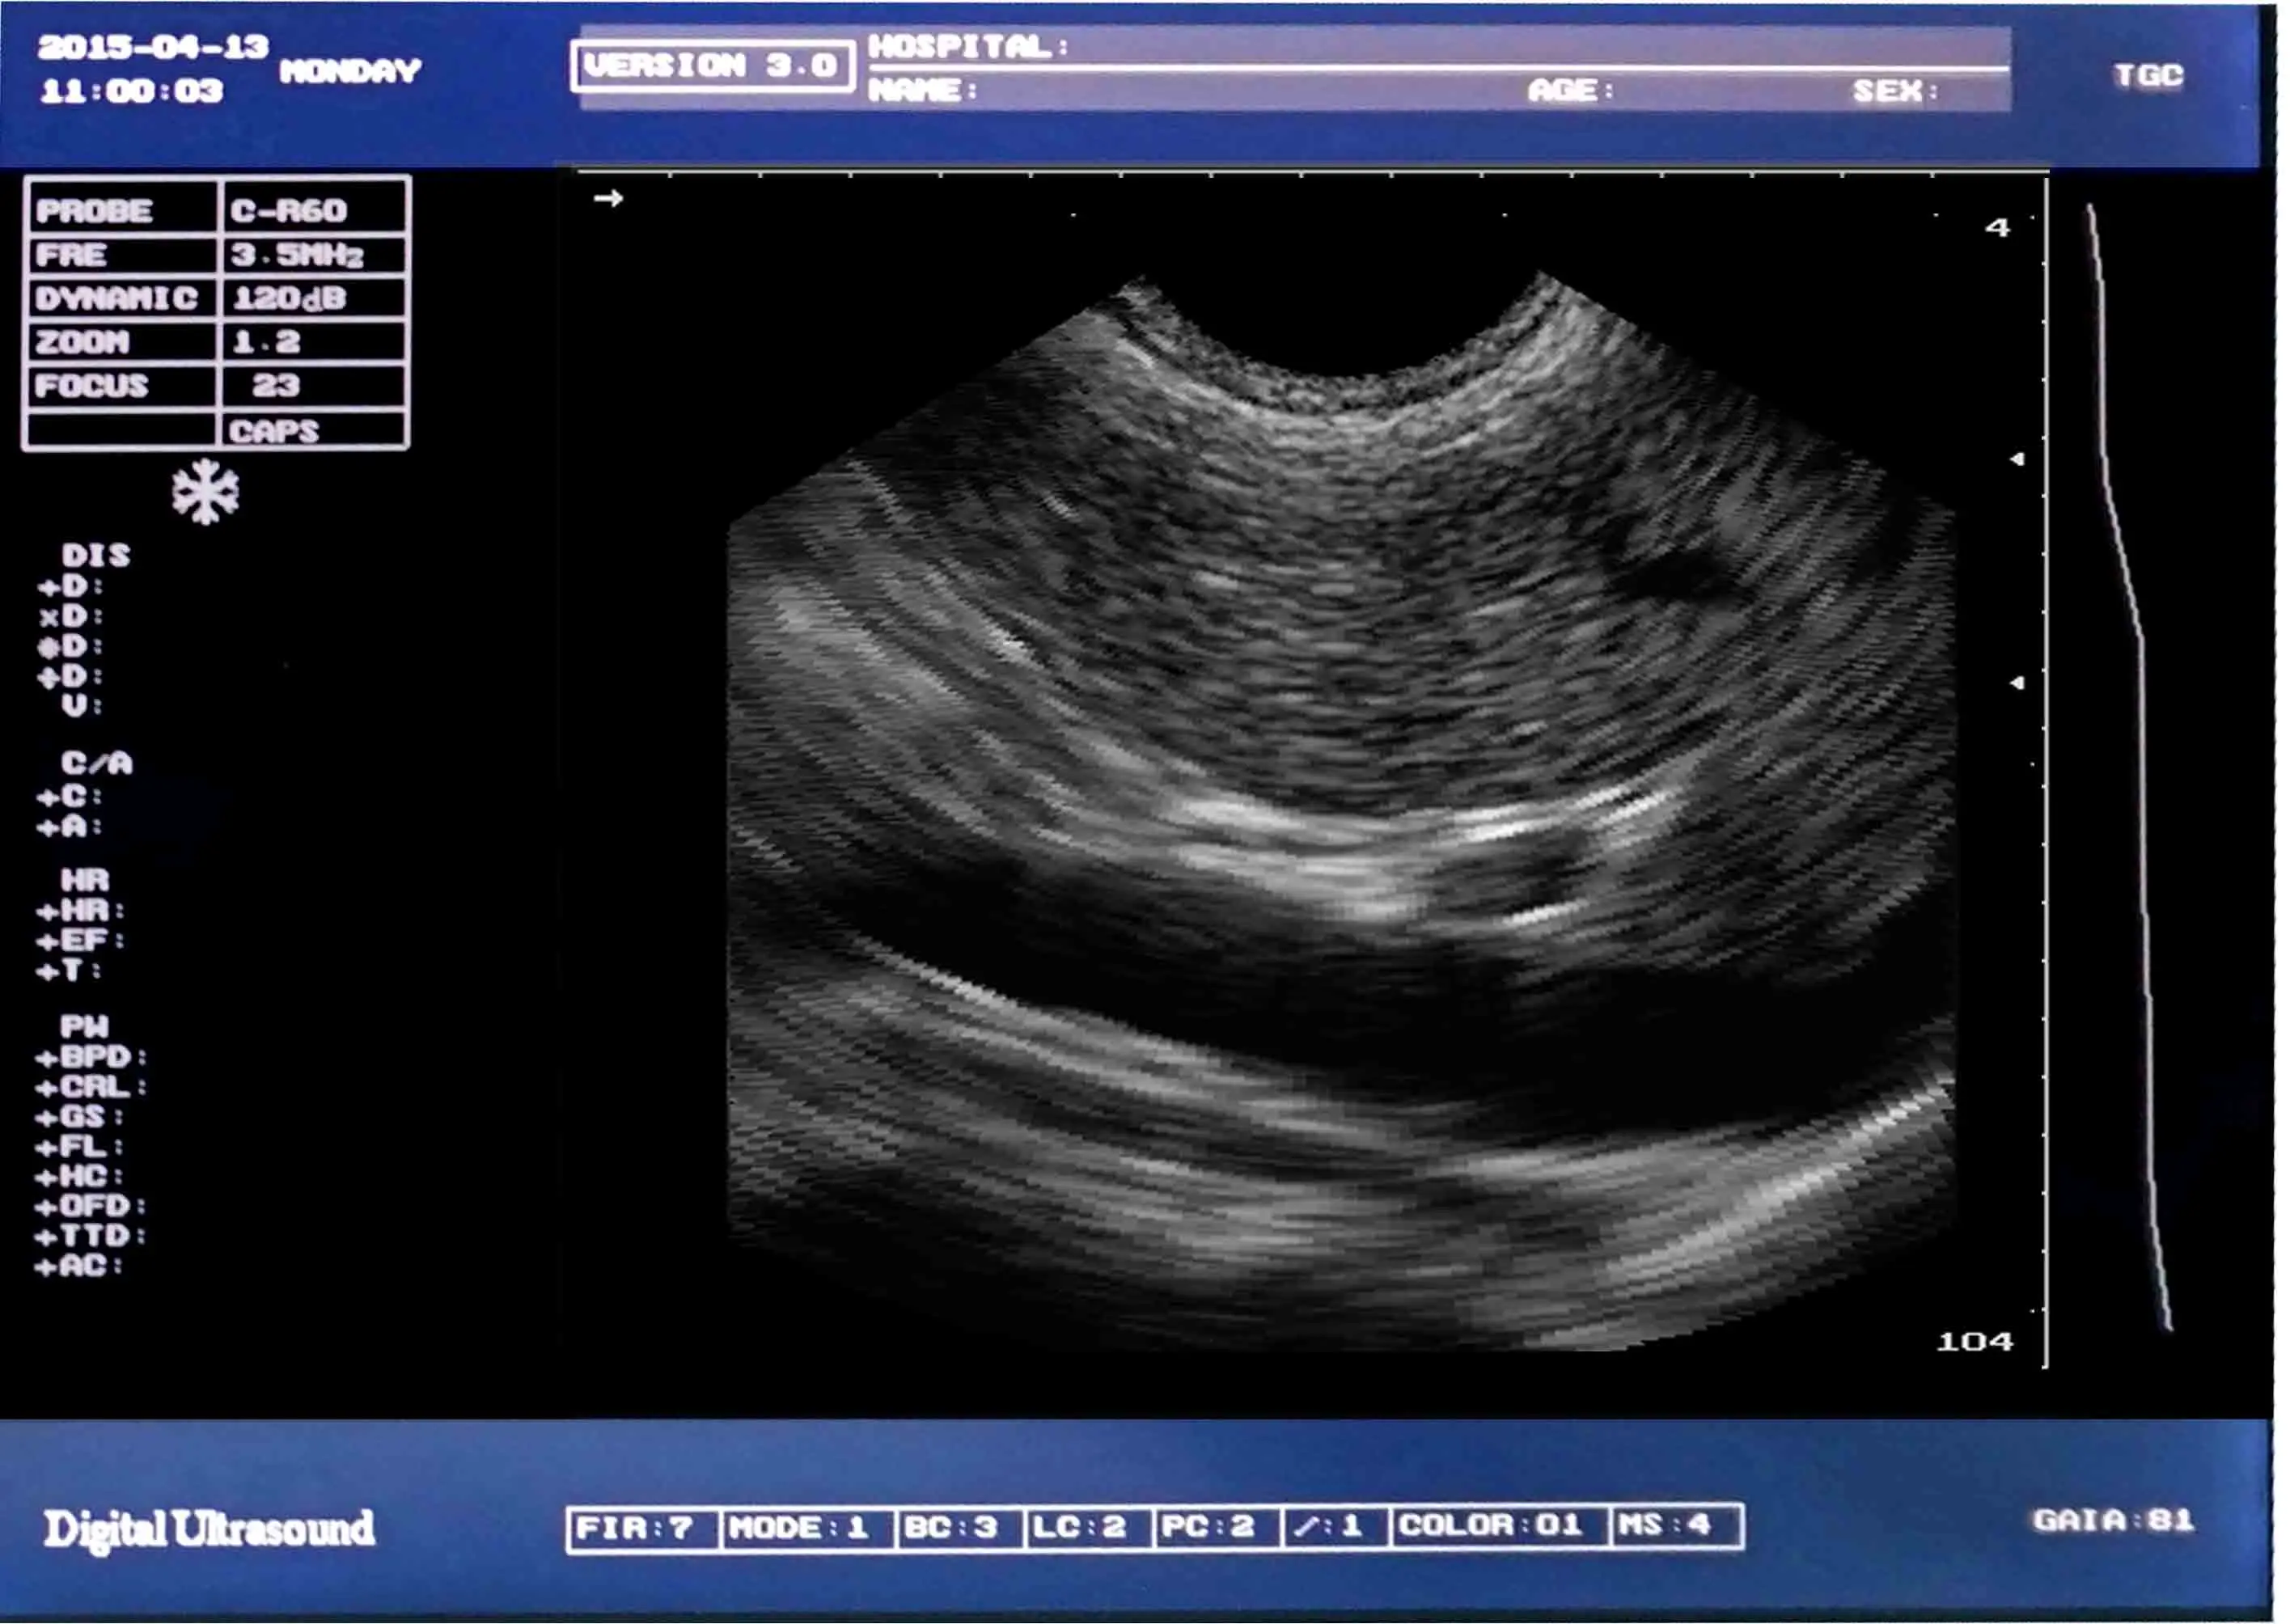The width and height of the screenshot is (2290, 1624).
Task: Click the snowflake freeze icon
Action: click(205, 492)
